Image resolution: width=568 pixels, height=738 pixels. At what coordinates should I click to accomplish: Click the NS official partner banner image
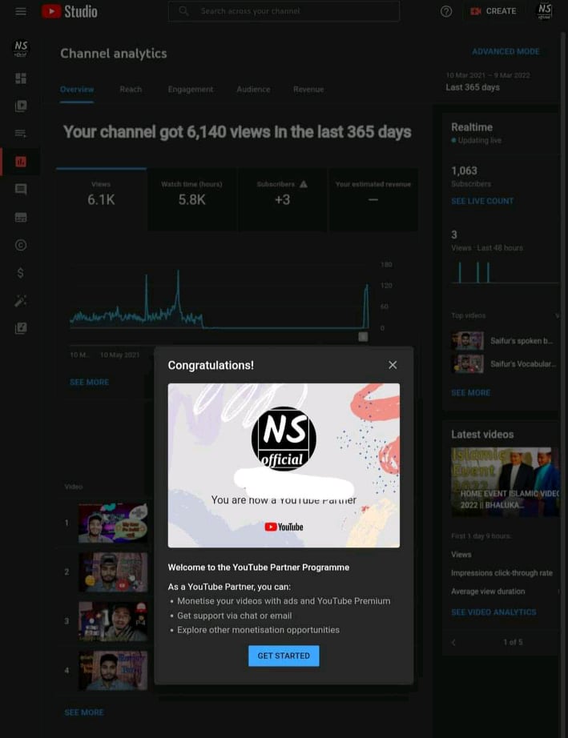[x=284, y=466]
